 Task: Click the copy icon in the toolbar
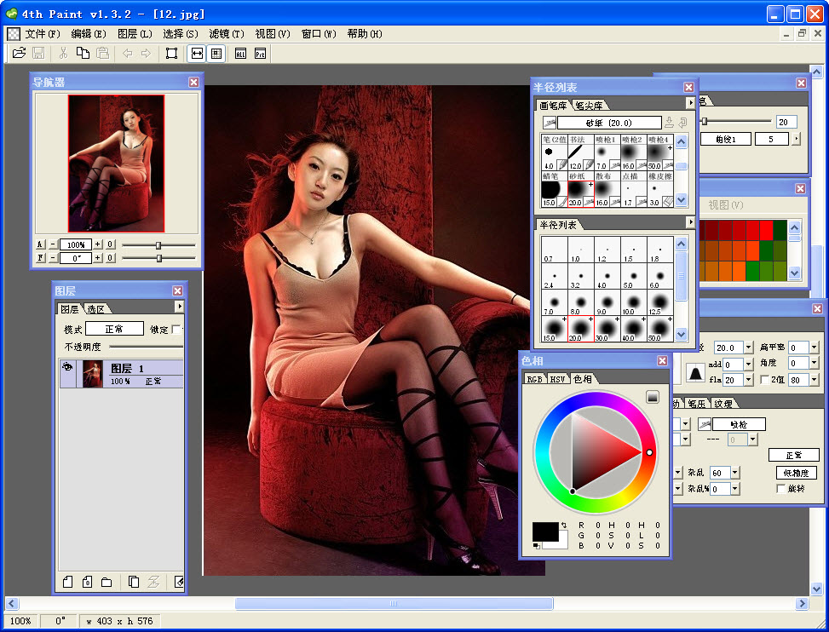[83, 53]
